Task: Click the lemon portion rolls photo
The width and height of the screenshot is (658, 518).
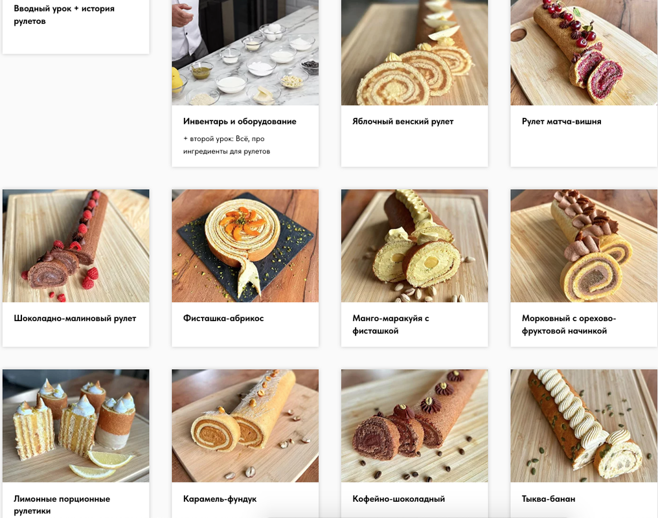Action: [x=76, y=425]
